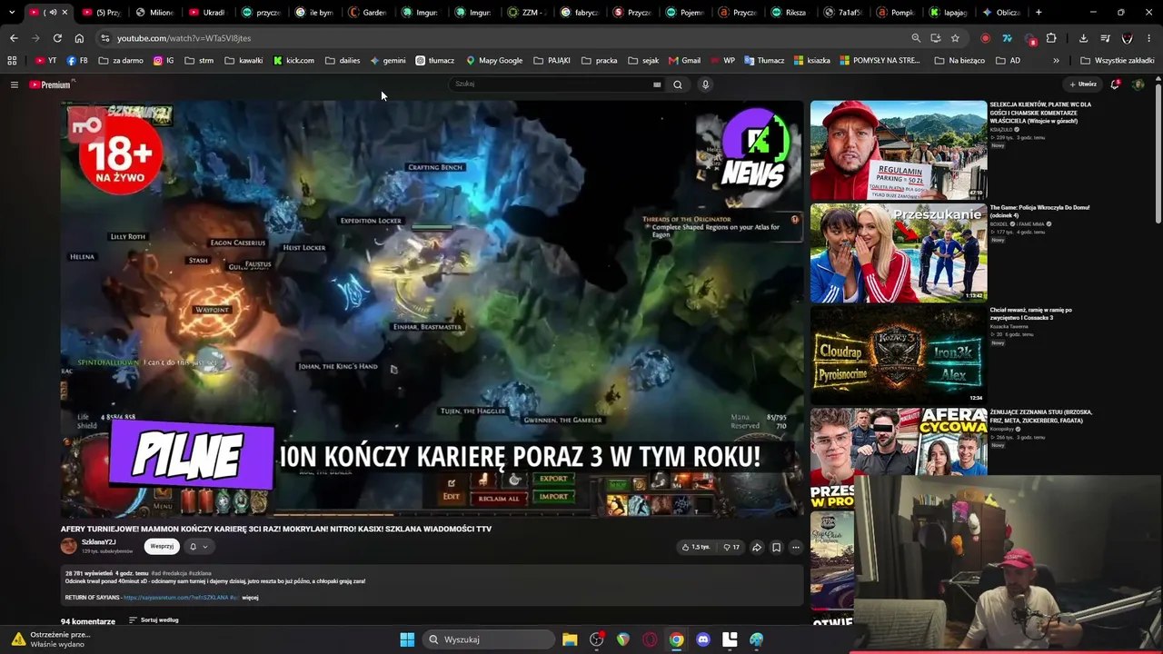Mute the active YouTube tab audio
The width and height of the screenshot is (1163, 654).
coord(53,13)
